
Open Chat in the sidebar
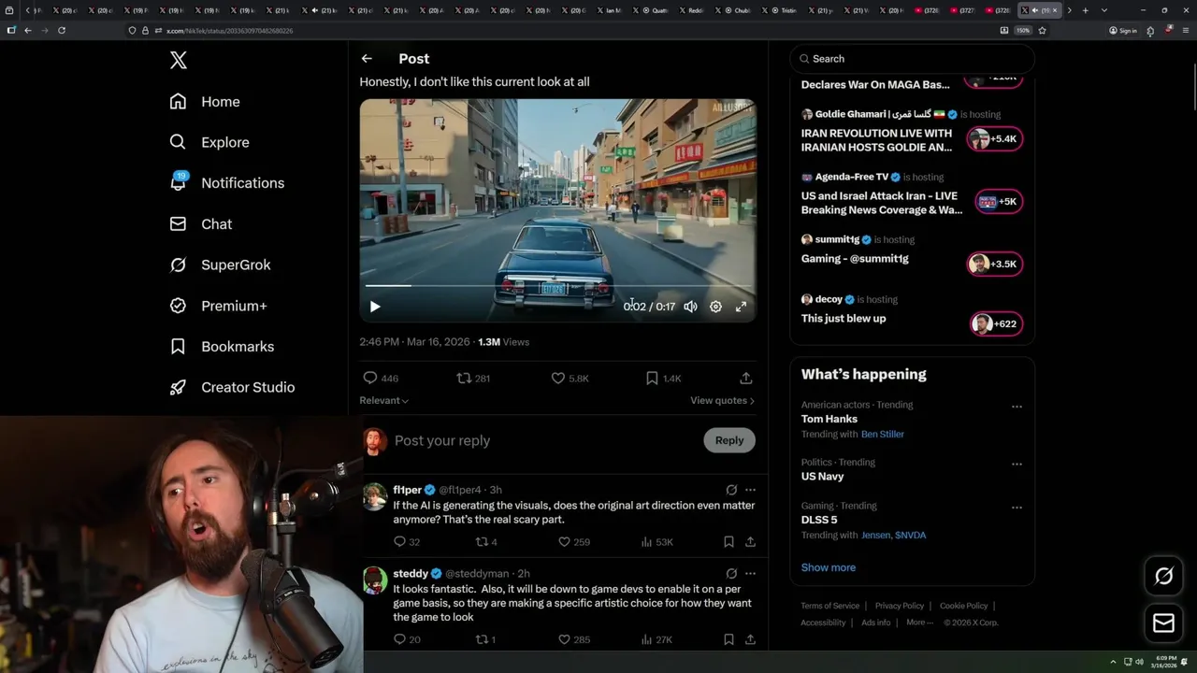coord(201,224)
